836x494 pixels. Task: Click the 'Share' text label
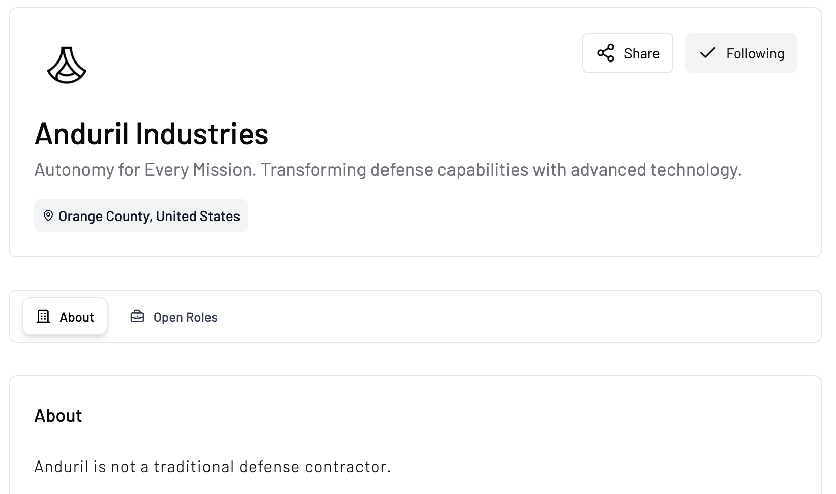pos(641,53)
